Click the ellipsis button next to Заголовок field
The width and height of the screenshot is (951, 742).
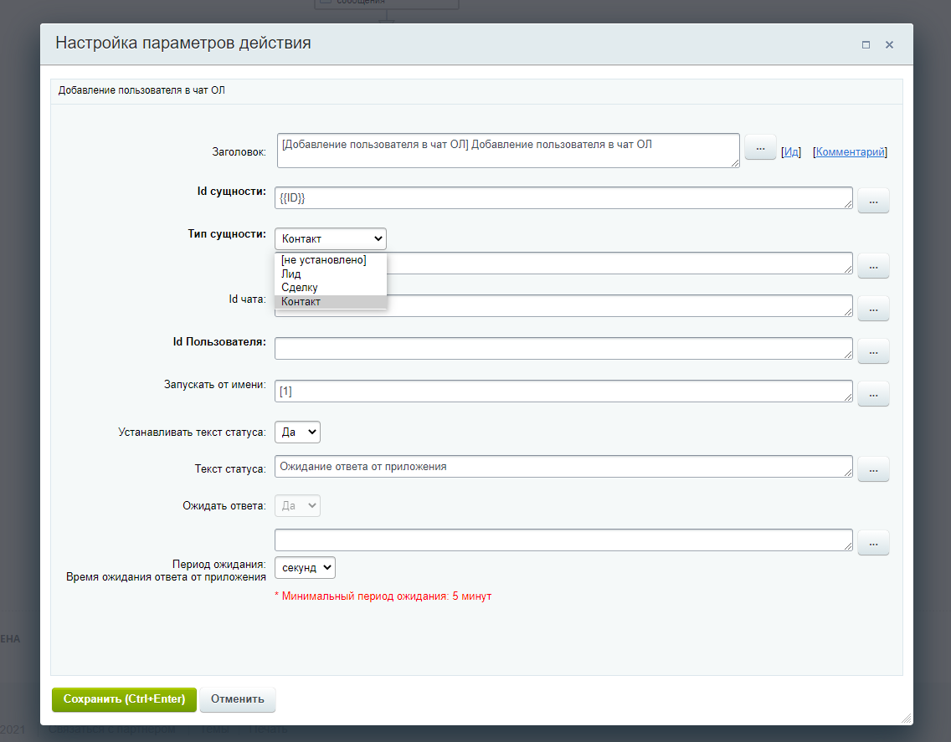(760, 147)
